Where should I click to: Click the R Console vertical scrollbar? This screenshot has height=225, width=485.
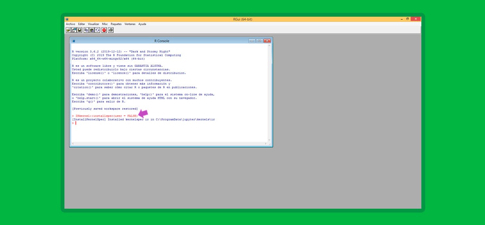270,93
